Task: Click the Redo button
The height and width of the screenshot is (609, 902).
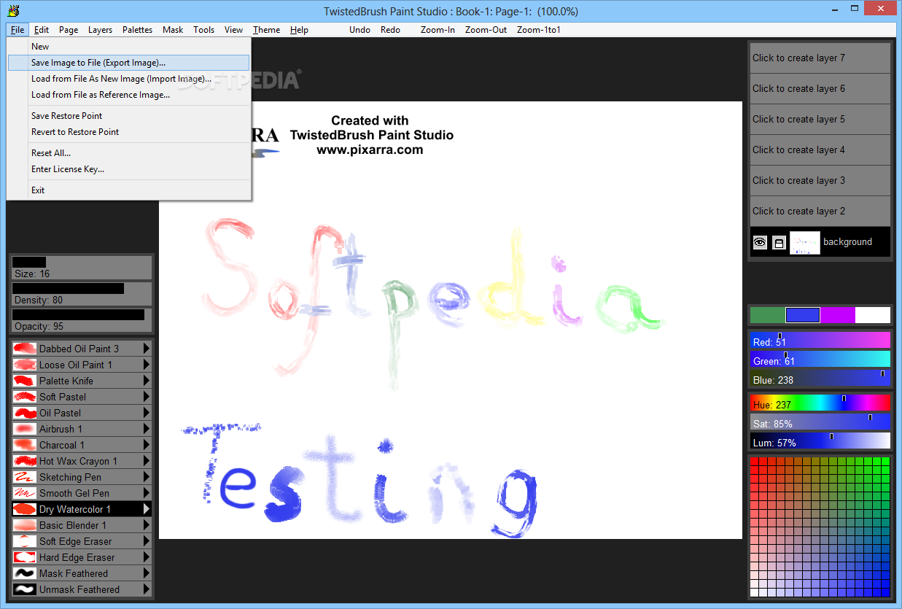Action: pyautogui.click(x=390, y=30)
